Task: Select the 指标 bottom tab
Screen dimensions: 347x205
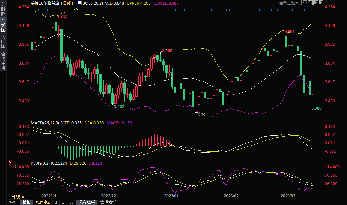Action: click(13, 202)
